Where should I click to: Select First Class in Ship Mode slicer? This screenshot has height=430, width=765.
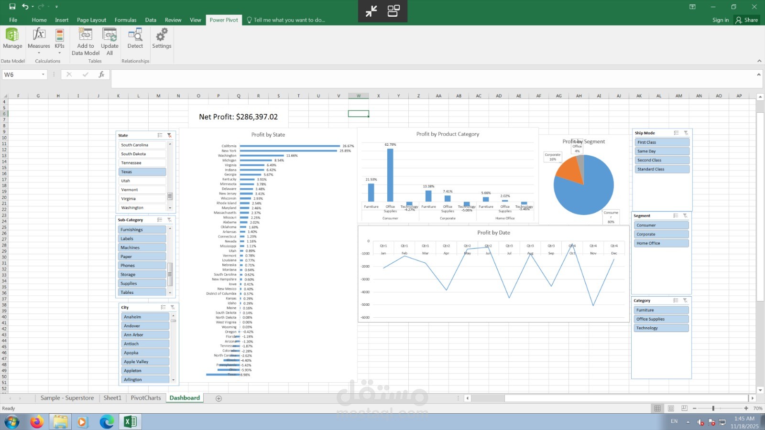(662, 142)
